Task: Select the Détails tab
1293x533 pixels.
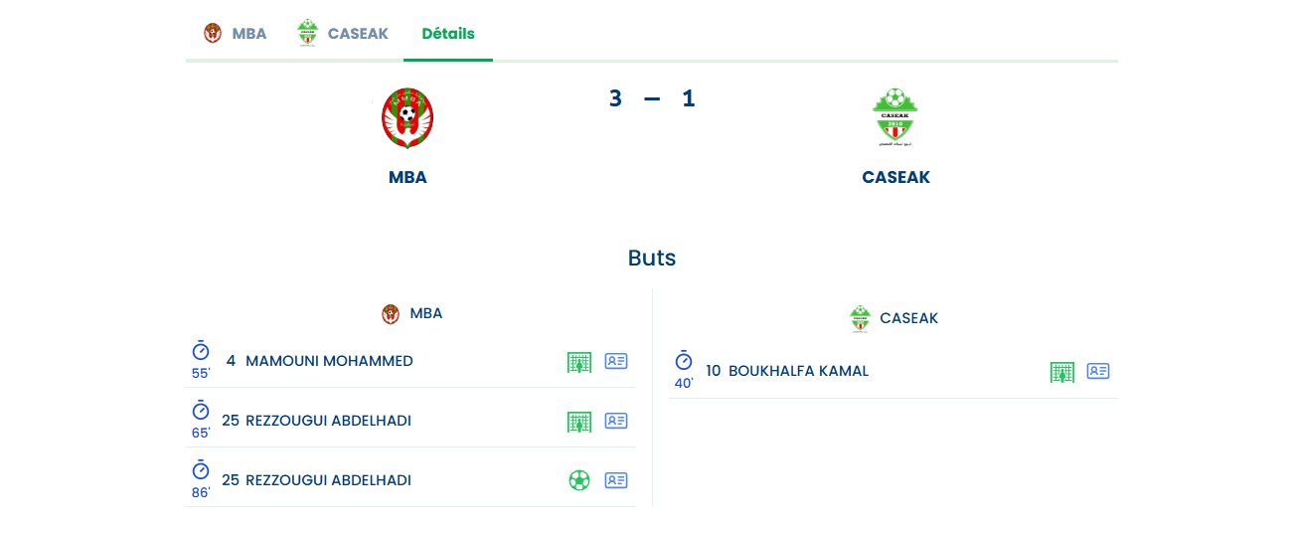Action: [448, 33]
